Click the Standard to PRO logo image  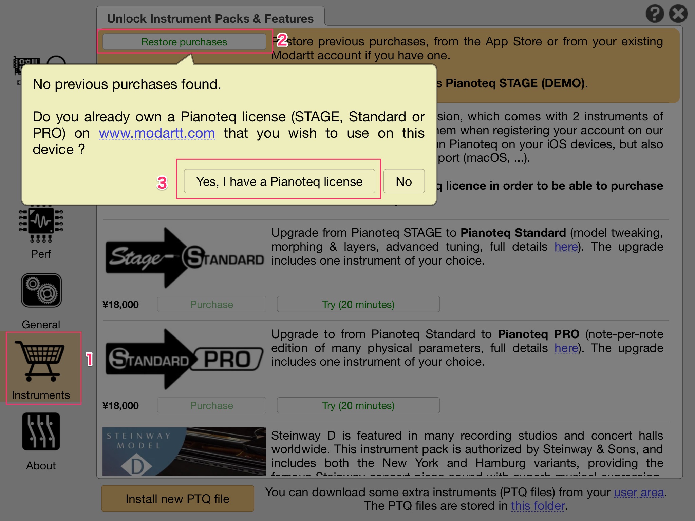(184, 359)
